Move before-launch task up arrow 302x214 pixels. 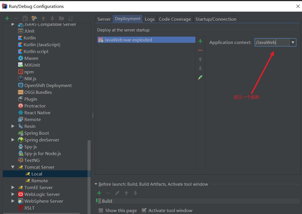tap(126, 193)
